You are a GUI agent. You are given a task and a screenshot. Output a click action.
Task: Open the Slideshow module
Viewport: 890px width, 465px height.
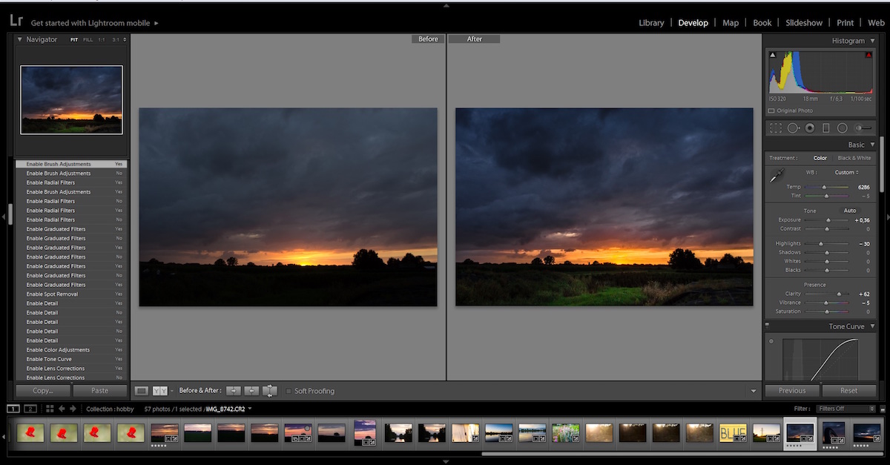(x=804, y=23)
